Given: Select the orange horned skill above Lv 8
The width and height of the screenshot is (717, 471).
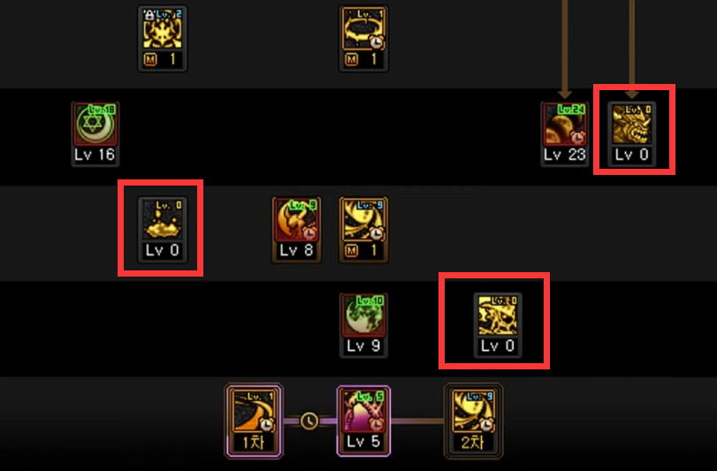Looking at the screenshot, I should 296,220.
